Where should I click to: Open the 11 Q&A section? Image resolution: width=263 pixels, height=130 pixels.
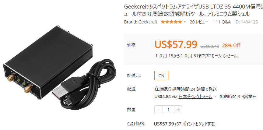223,22
